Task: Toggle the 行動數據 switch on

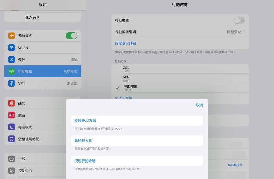Action: click(x=239, y=20)
